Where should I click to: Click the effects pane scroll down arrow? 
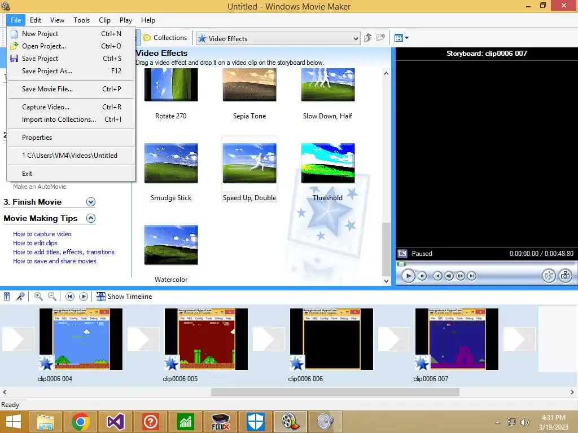[386, 281]
